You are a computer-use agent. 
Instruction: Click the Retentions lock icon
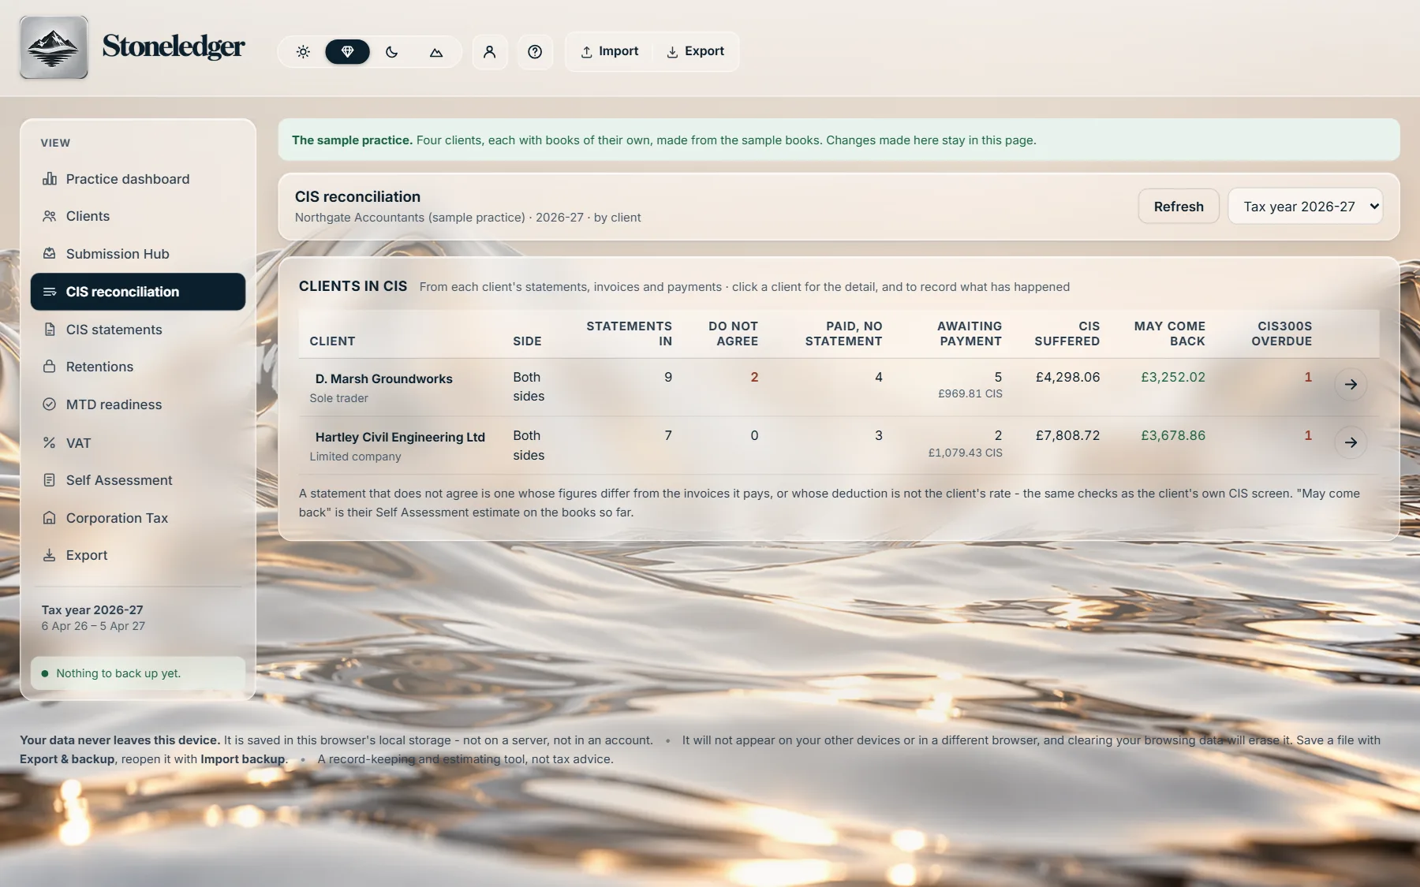50,367
